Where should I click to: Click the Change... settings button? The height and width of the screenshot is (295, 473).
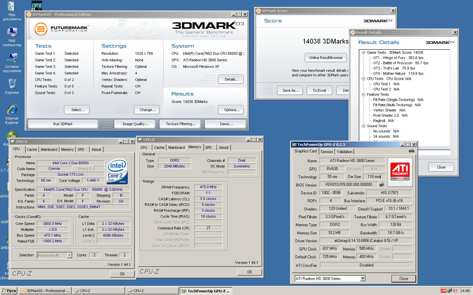click(147, 110)
